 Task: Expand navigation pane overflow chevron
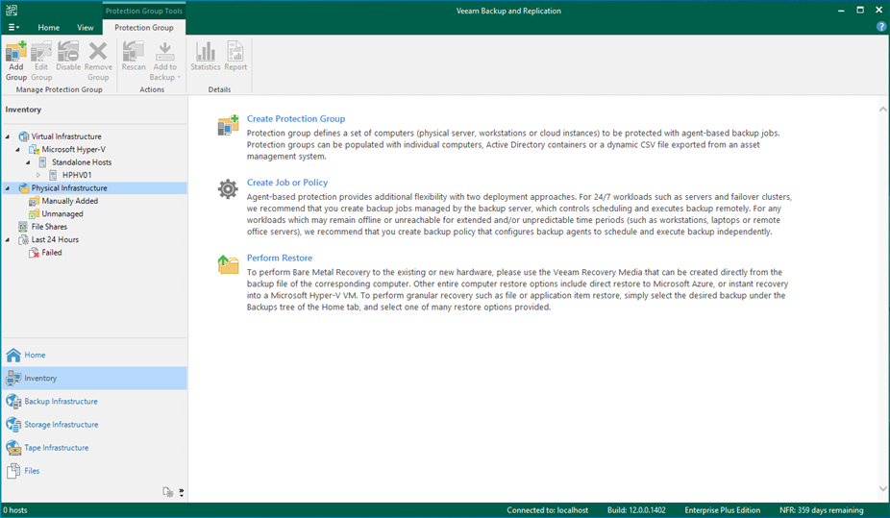[181, 492]
